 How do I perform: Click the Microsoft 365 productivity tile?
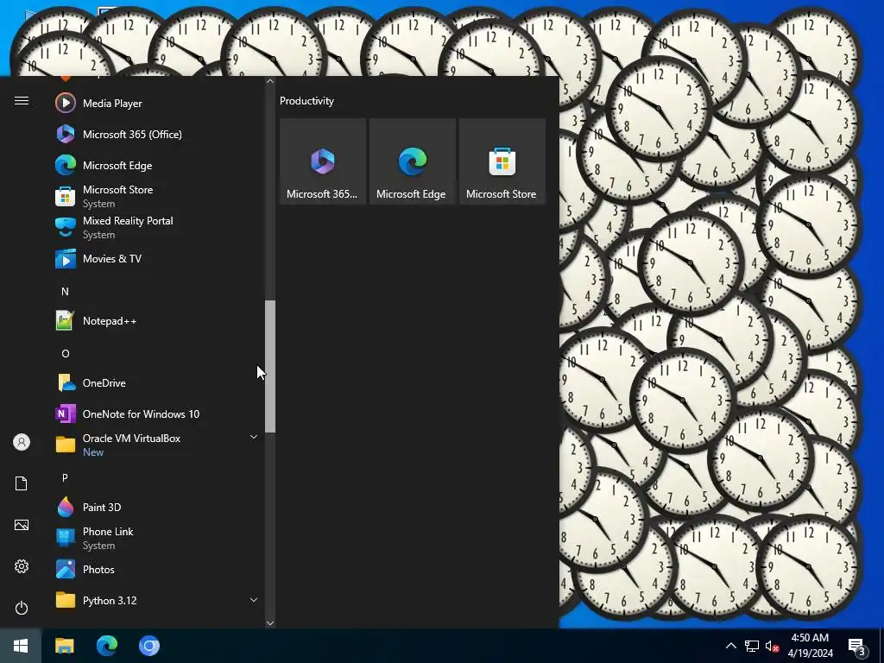(x=323, y=161)
